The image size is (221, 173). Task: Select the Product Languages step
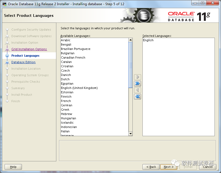coord(25,56)
